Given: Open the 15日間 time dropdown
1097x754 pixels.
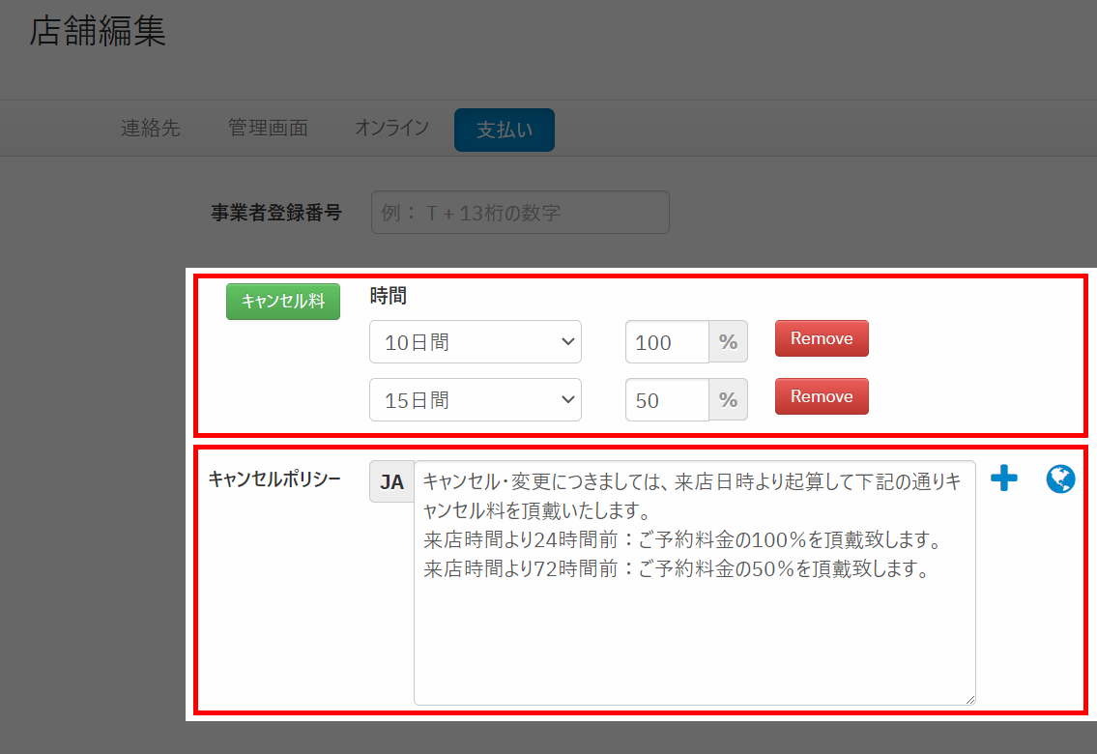Looking at the screenshot, I should tap(476, 400).
